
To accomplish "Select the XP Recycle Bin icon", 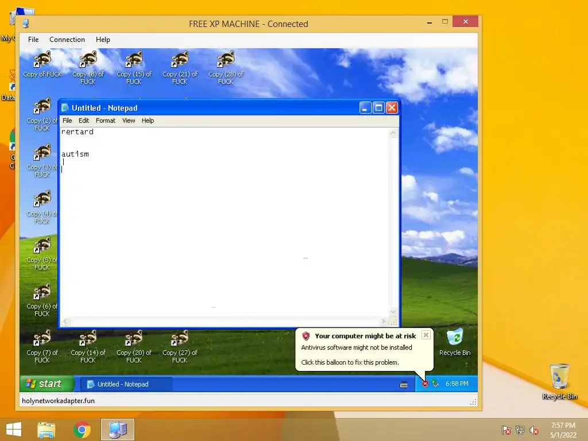I will point(455,342).
